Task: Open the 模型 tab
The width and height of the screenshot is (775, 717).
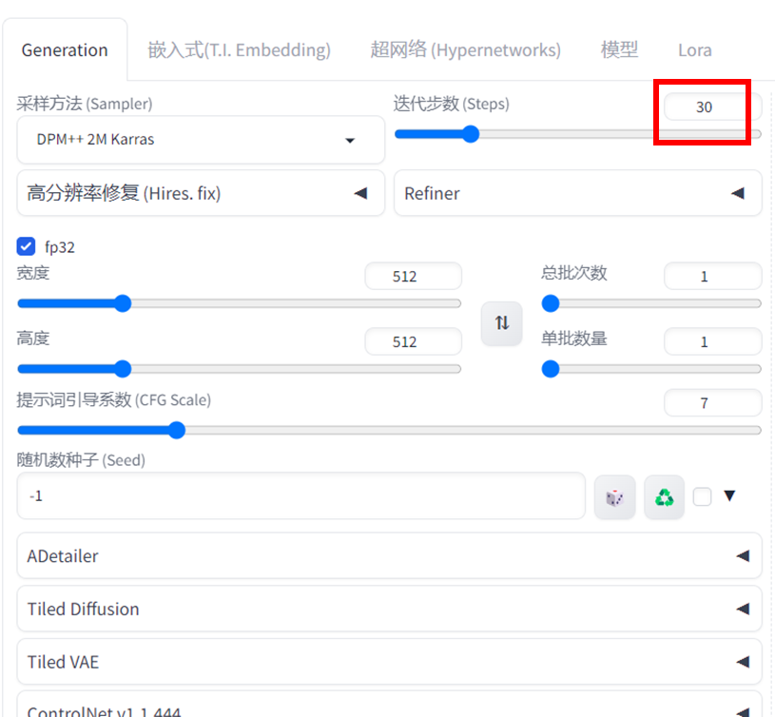Action: click(619, 49)
